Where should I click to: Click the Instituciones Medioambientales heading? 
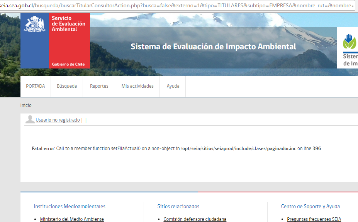(x=70, y=206)
